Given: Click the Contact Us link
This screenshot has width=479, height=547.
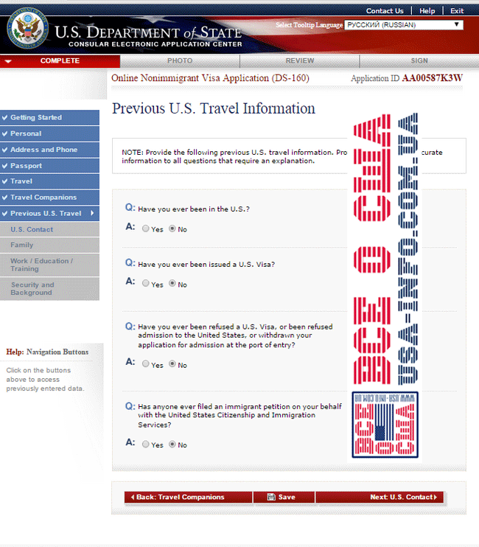Looking at the screenshot, I should pyautogui.click(x=385, y=11).
